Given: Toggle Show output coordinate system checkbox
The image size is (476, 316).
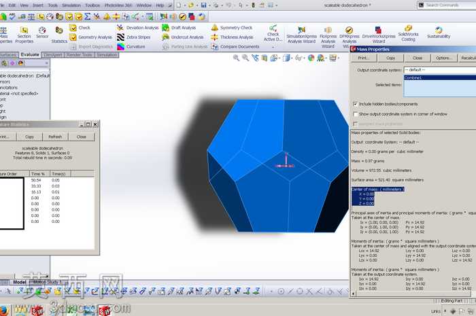Looking at the screenshot, I should [x=355, y=114].
